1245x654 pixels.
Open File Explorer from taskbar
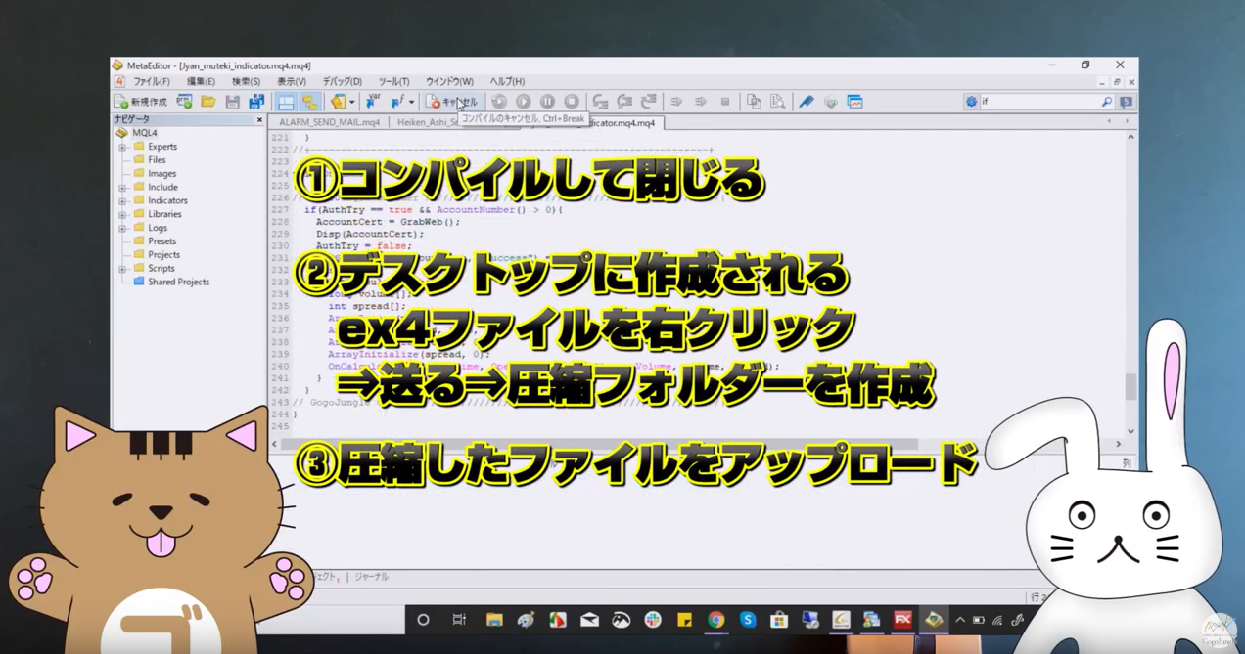pos(494,620)
